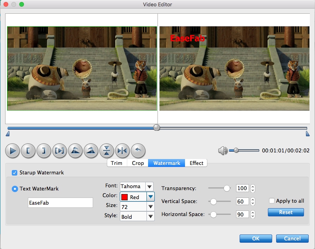
Task: Click the playback position knob on timeline
Action: [x=156, y=128]
